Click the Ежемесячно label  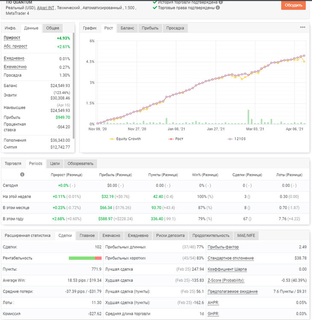[15, 67]
